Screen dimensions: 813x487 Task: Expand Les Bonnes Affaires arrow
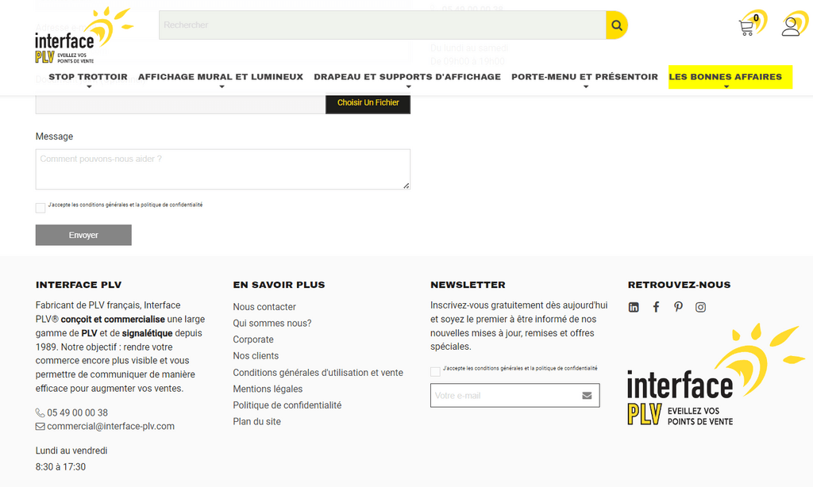(726, 87)
